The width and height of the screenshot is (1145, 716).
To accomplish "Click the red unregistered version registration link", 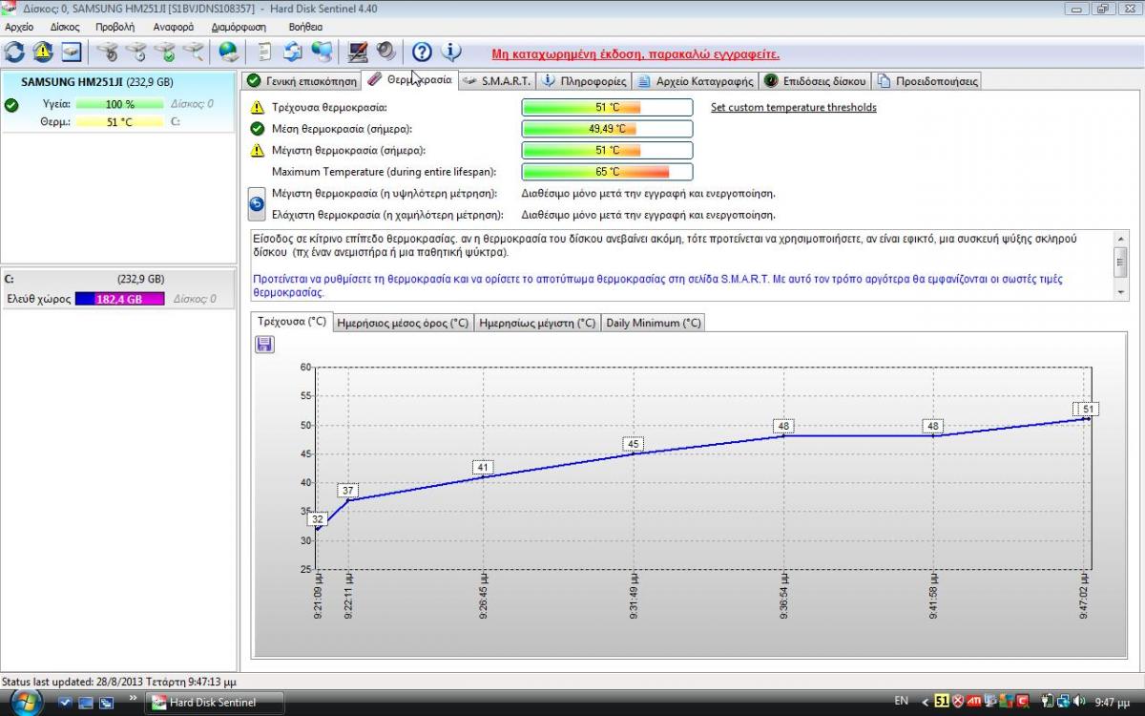I will pos(635,54).
